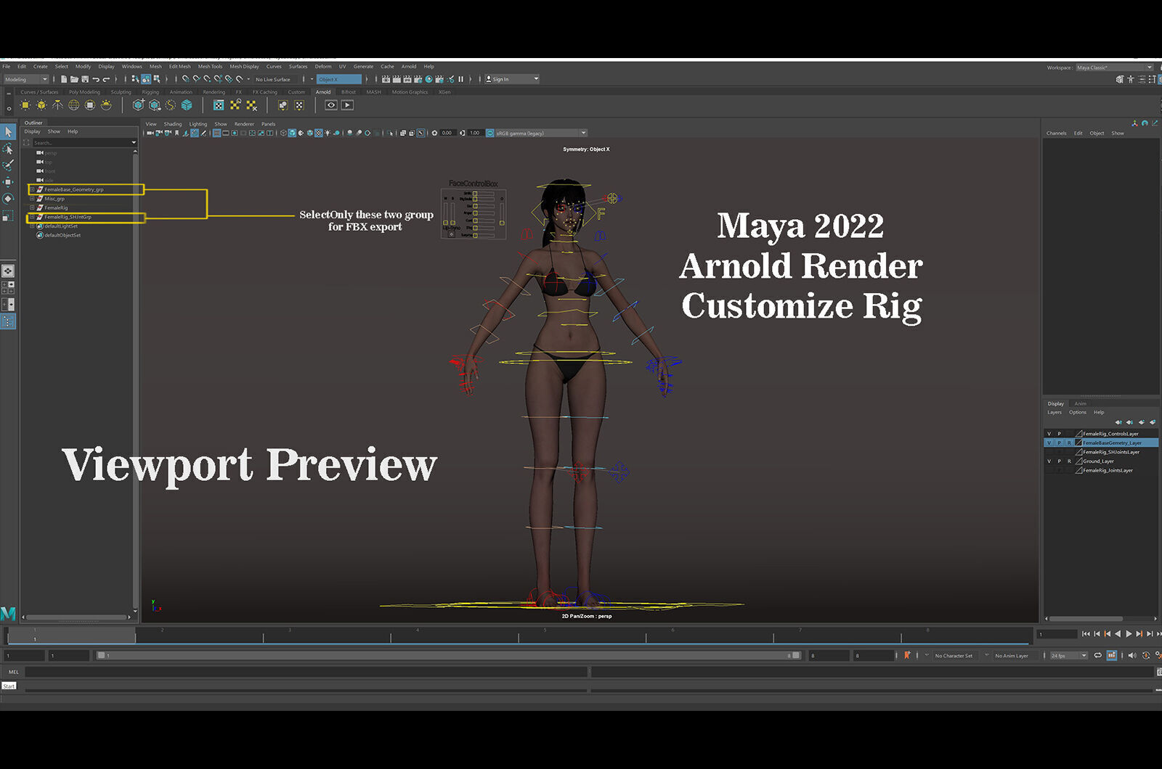
Task: Activate the Move tool in toolbox
Action: tap(8, 182)
